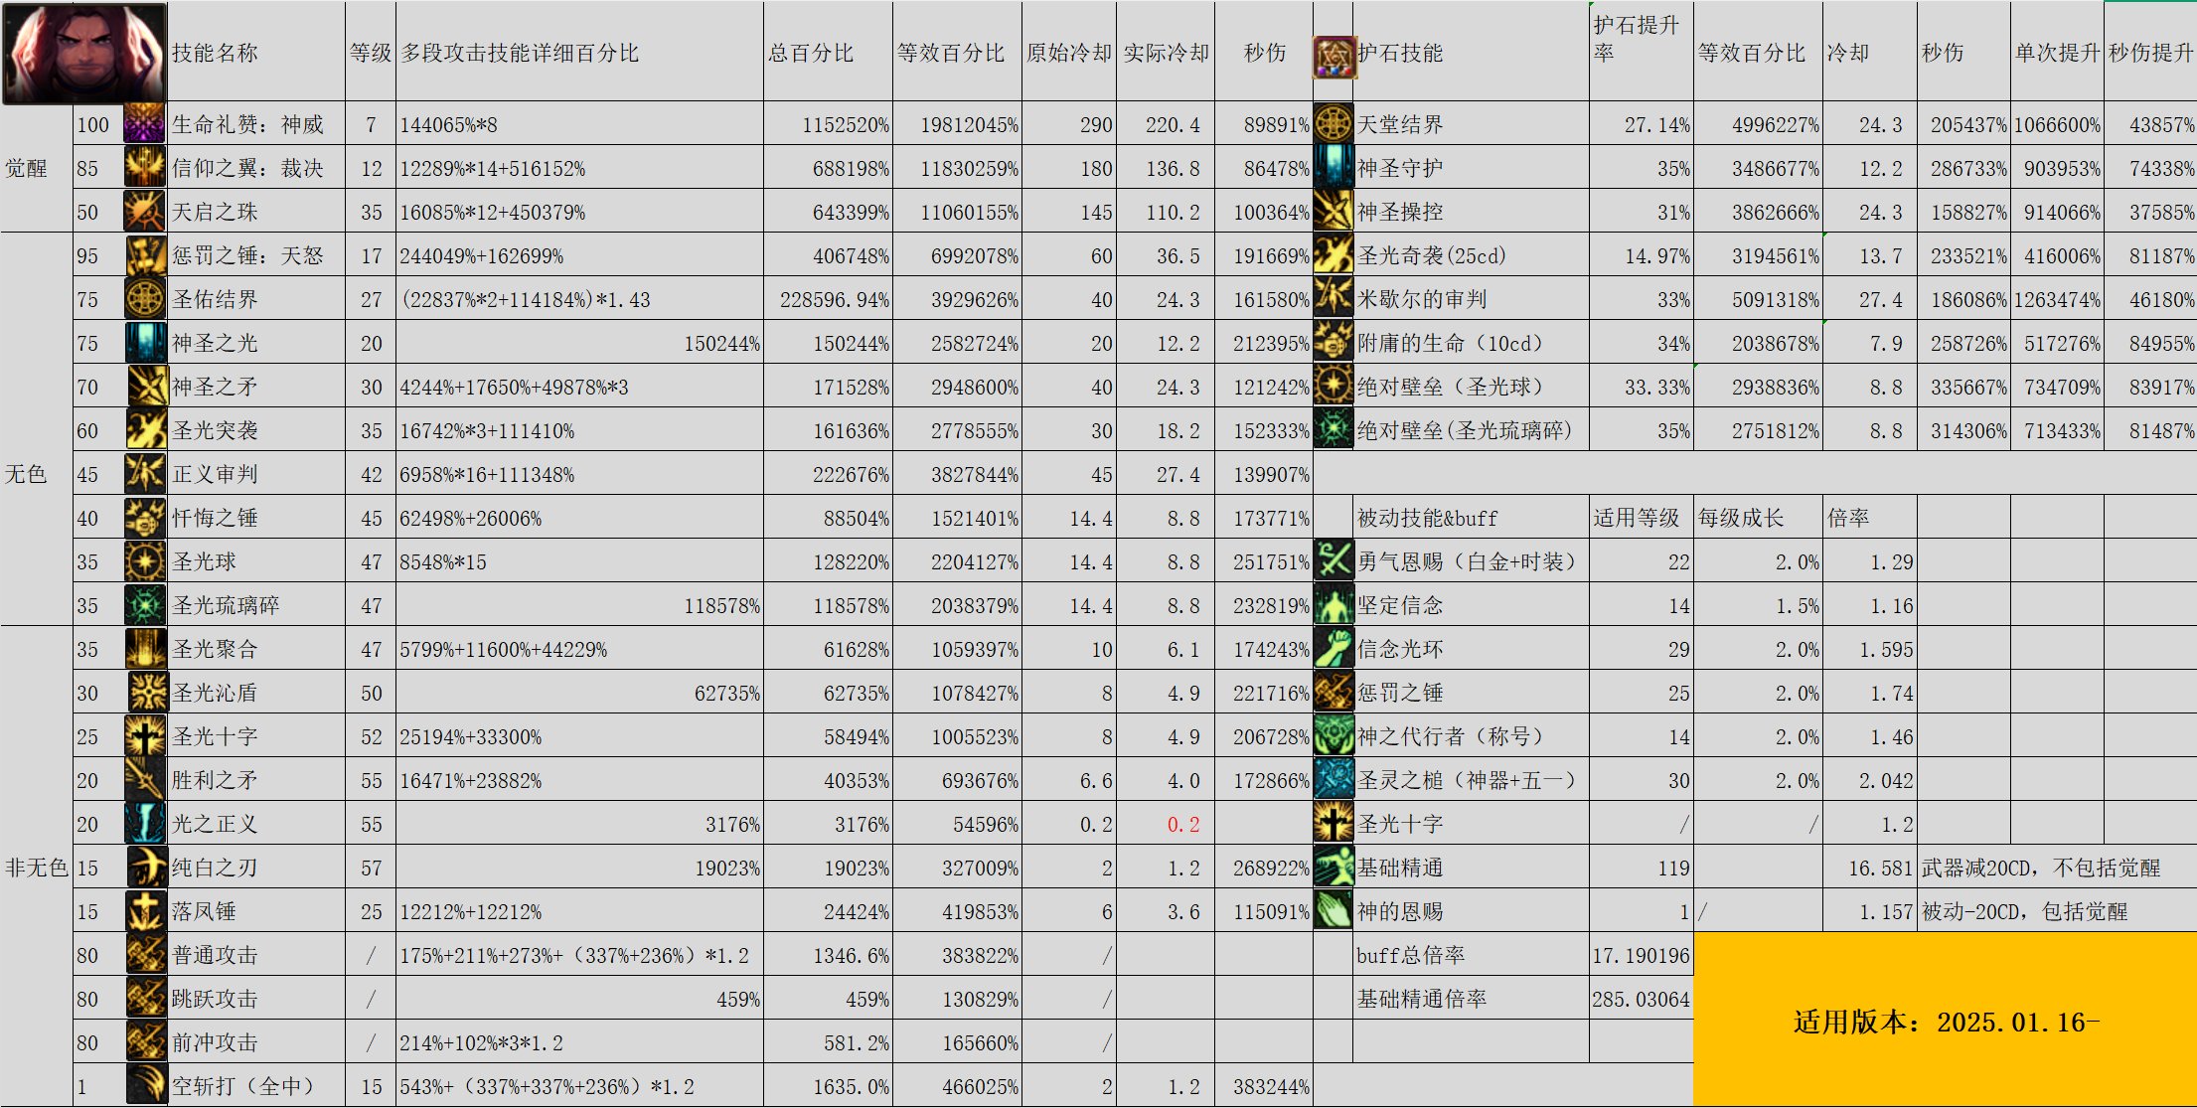Select the 普通攻击 skill icon
Image resolution: width=2197 pixels, height=1108 pixels.
(146, 955)
